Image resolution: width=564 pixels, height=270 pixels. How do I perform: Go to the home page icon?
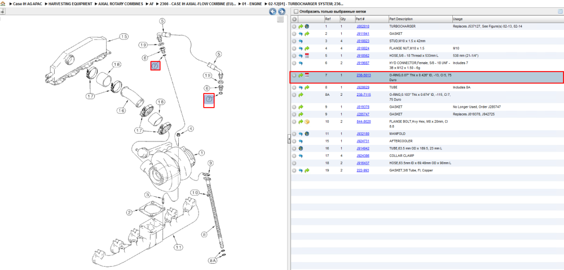(x=3, y=3)
